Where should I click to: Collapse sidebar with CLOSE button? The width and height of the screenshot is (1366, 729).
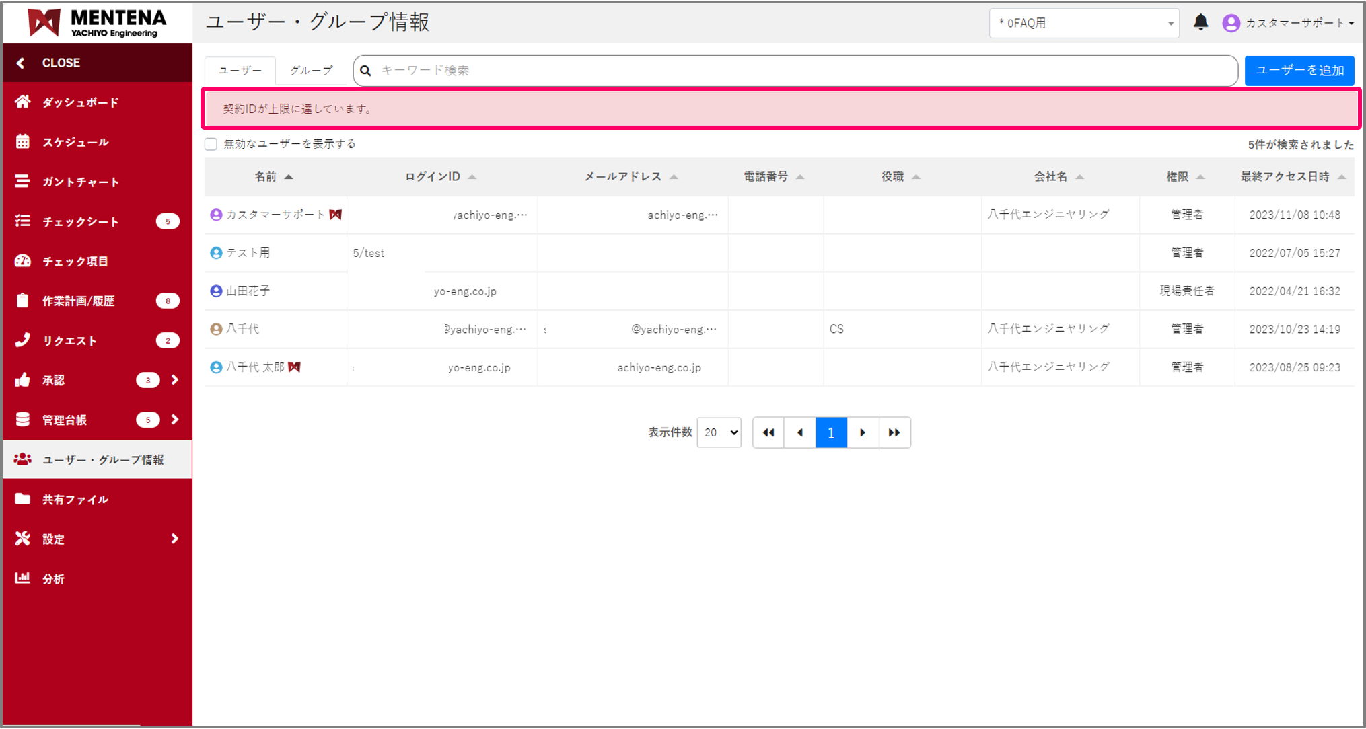[61, 63]
